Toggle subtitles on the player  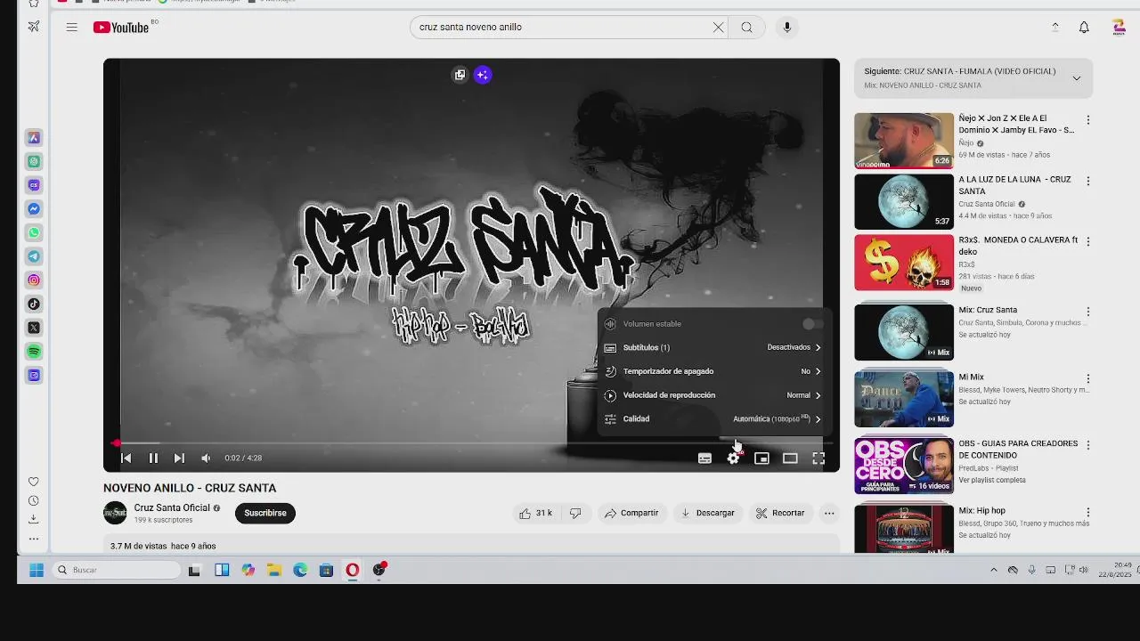point(704,458)
